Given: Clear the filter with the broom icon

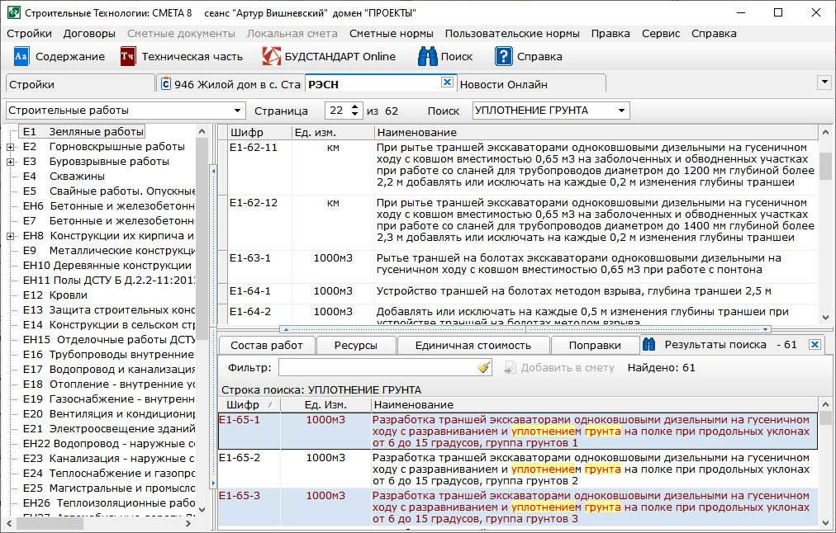Looking at the screenshot, I should pos(483,367).
